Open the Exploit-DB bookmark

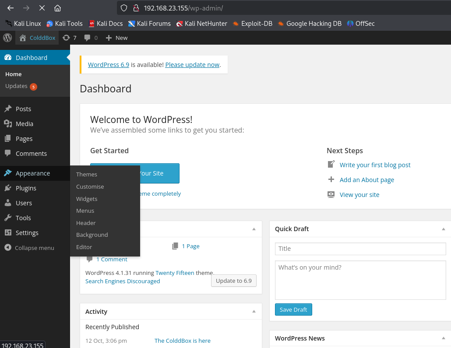tap(252, 24)
